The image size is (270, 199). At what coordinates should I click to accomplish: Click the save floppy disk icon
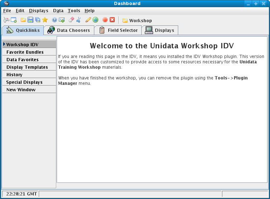coord(30,20)
